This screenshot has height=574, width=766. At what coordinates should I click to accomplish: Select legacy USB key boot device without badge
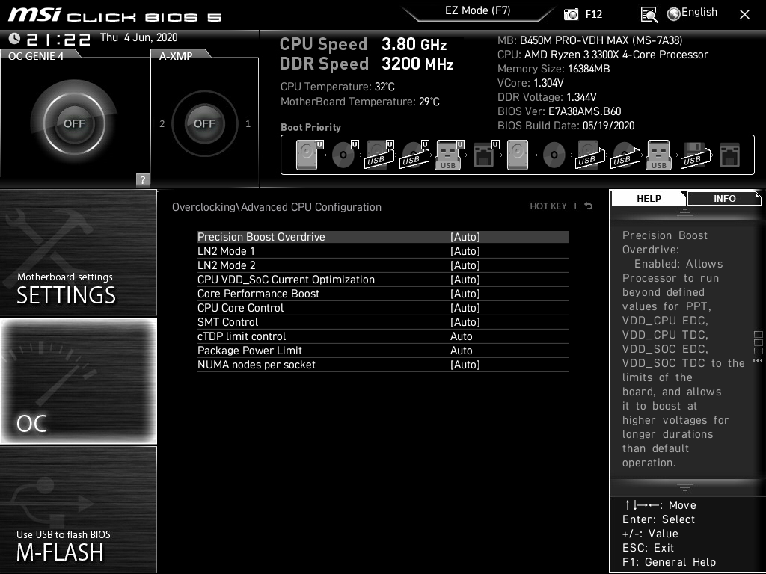658,155
